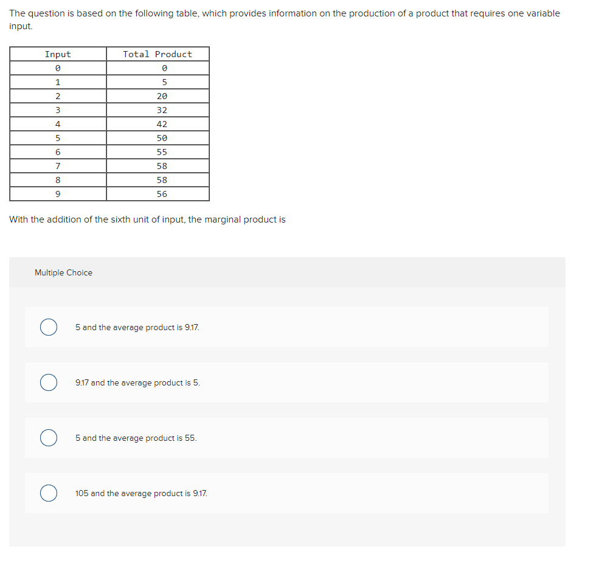Click the table cell showing input value 9
Viewport: 602px width, 577px height.
click(x=58, y=193)
